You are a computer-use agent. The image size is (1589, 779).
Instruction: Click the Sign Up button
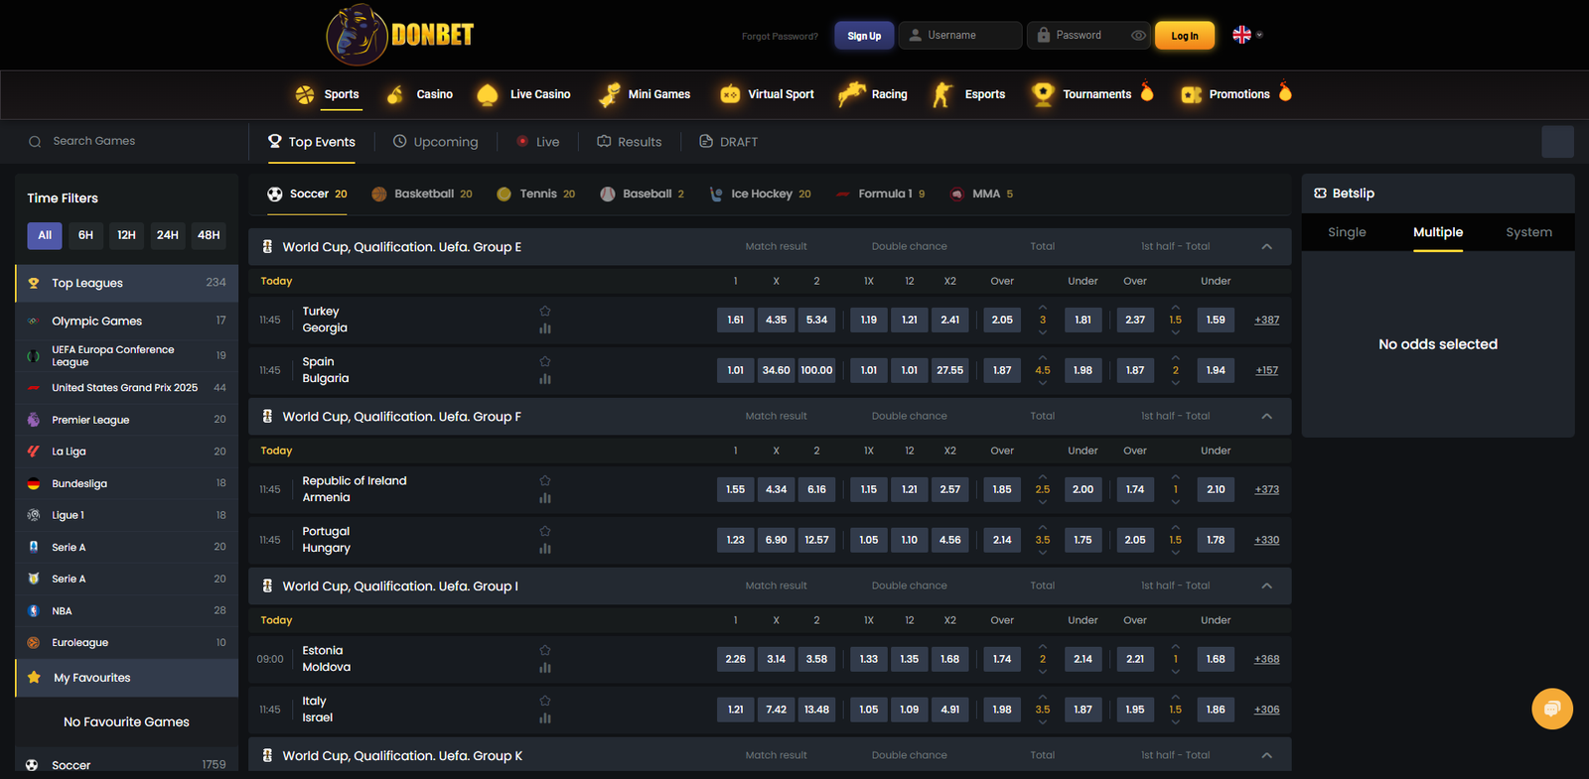pos(864,36)
